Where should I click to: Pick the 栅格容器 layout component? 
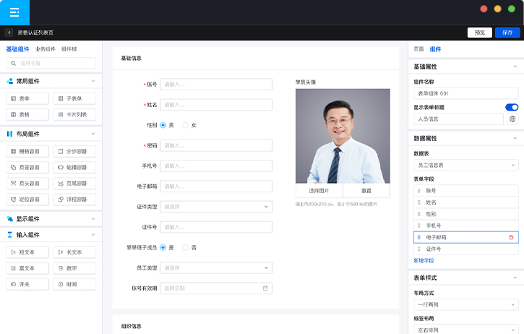pos(27,151)
